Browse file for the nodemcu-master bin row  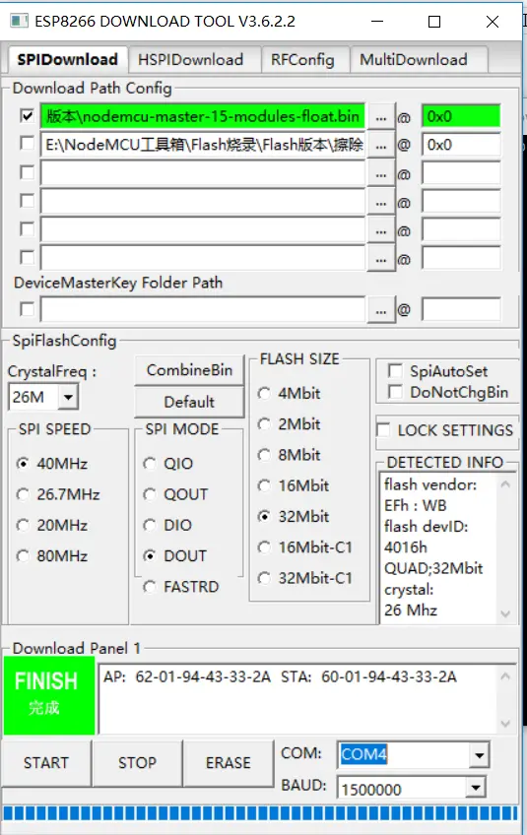380,118
